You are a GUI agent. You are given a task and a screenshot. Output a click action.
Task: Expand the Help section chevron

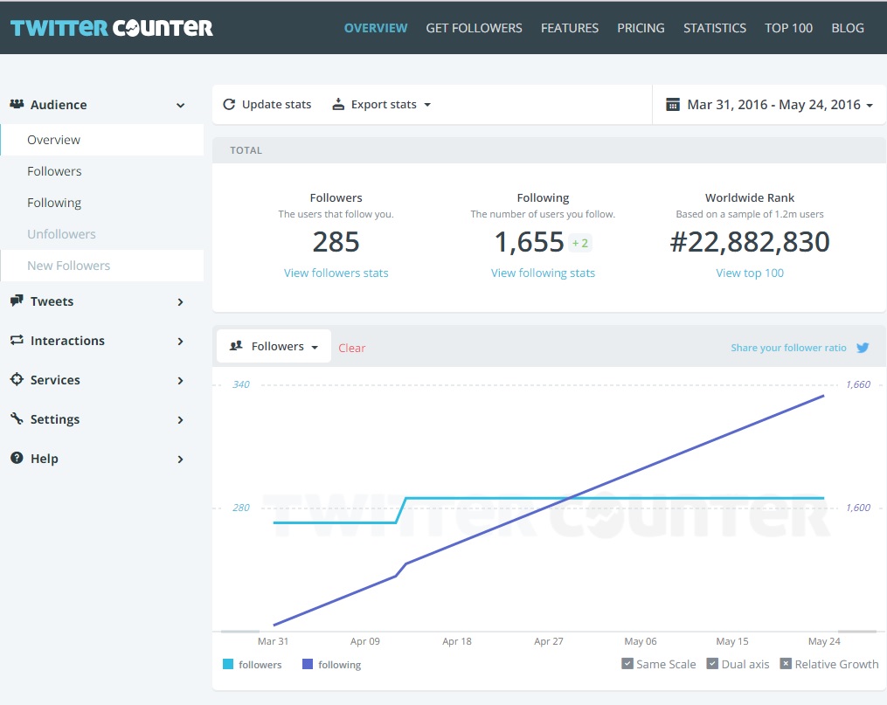pyautogui.click(x=180, y=459)
